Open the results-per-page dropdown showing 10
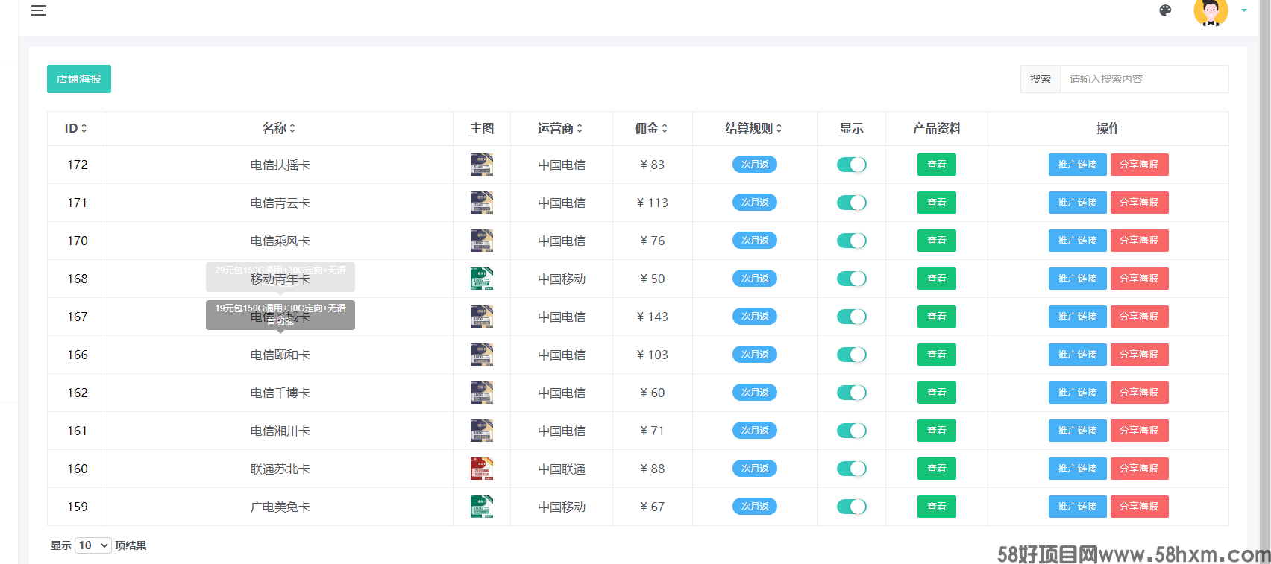This screenshot has height=564, width=1271. coord(93,545)
